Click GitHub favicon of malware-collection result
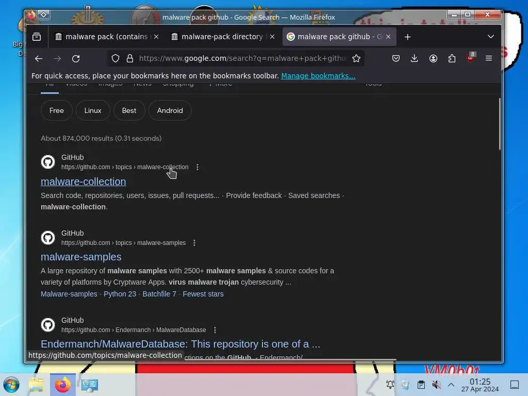Viewport: 528px width, 396px height. tap(48, 162)
